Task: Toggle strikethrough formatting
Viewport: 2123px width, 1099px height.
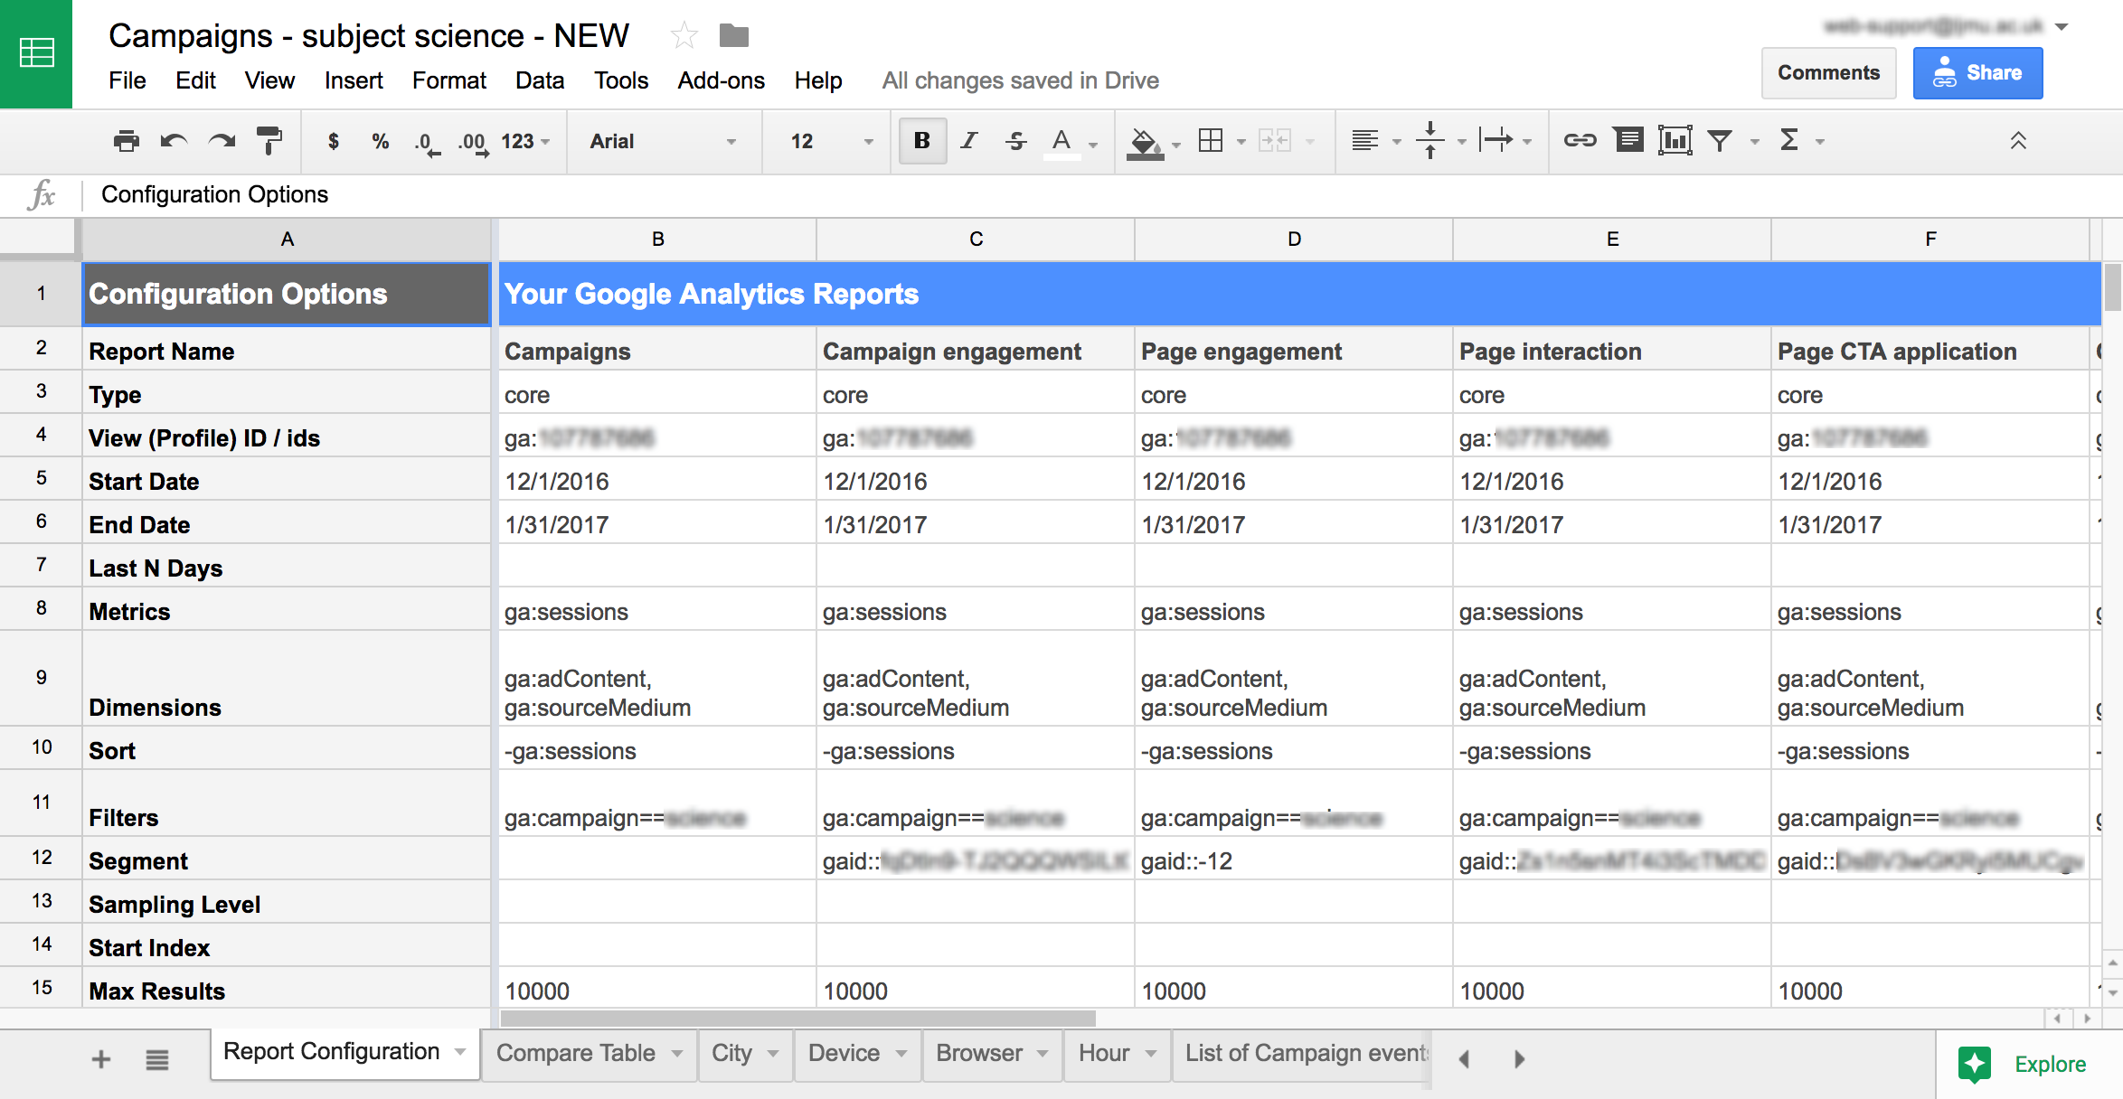Action: [1015, 140]
